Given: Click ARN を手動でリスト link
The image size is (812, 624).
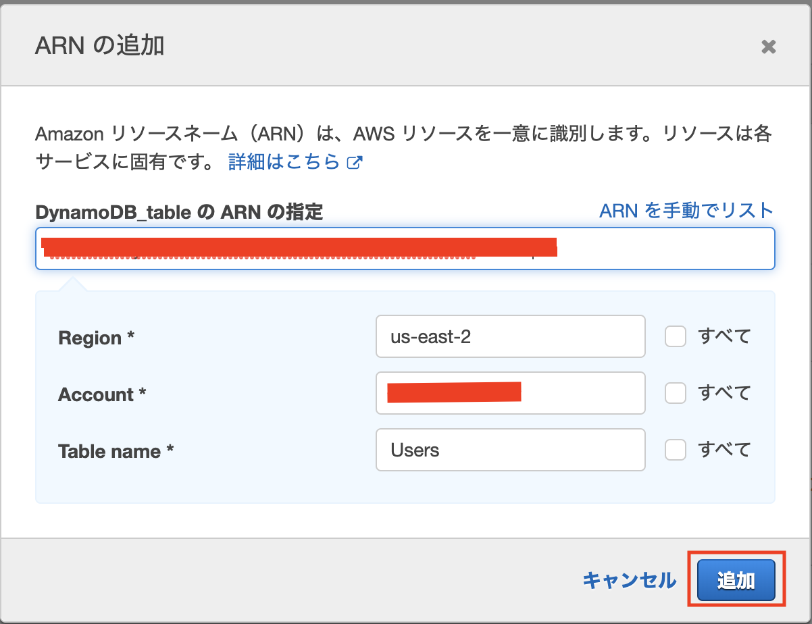Looking at the screenshot, I should click(x=686, y=211).
